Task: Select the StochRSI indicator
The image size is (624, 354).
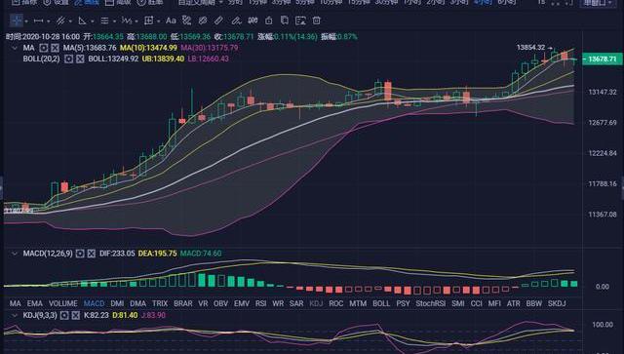Action: tap(431, 303)
